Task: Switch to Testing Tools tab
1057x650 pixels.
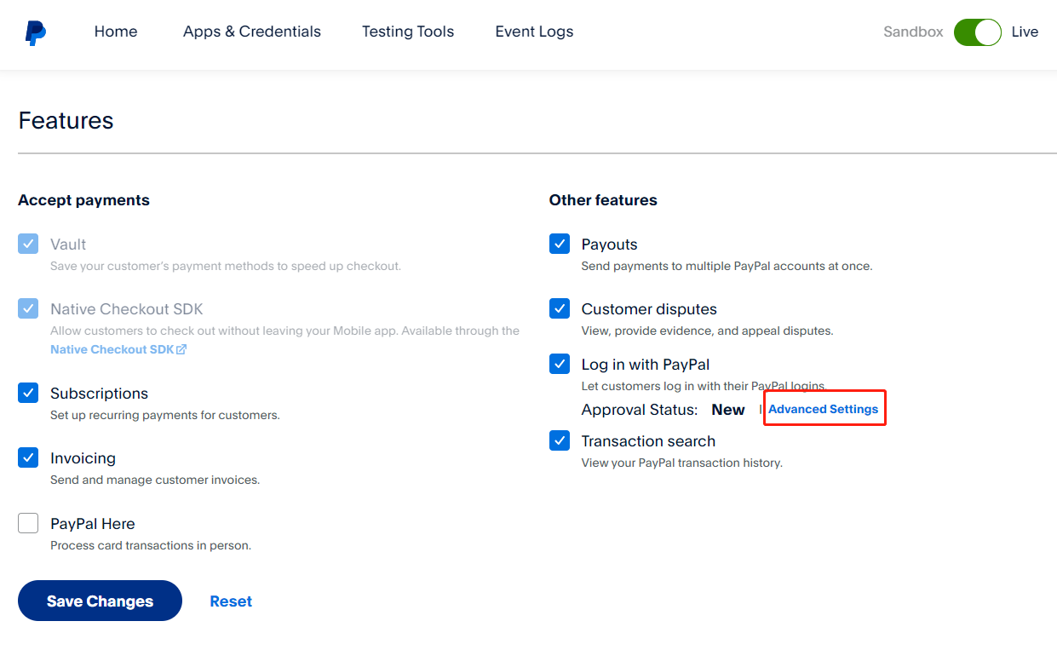Action: (x=408, y=32)
